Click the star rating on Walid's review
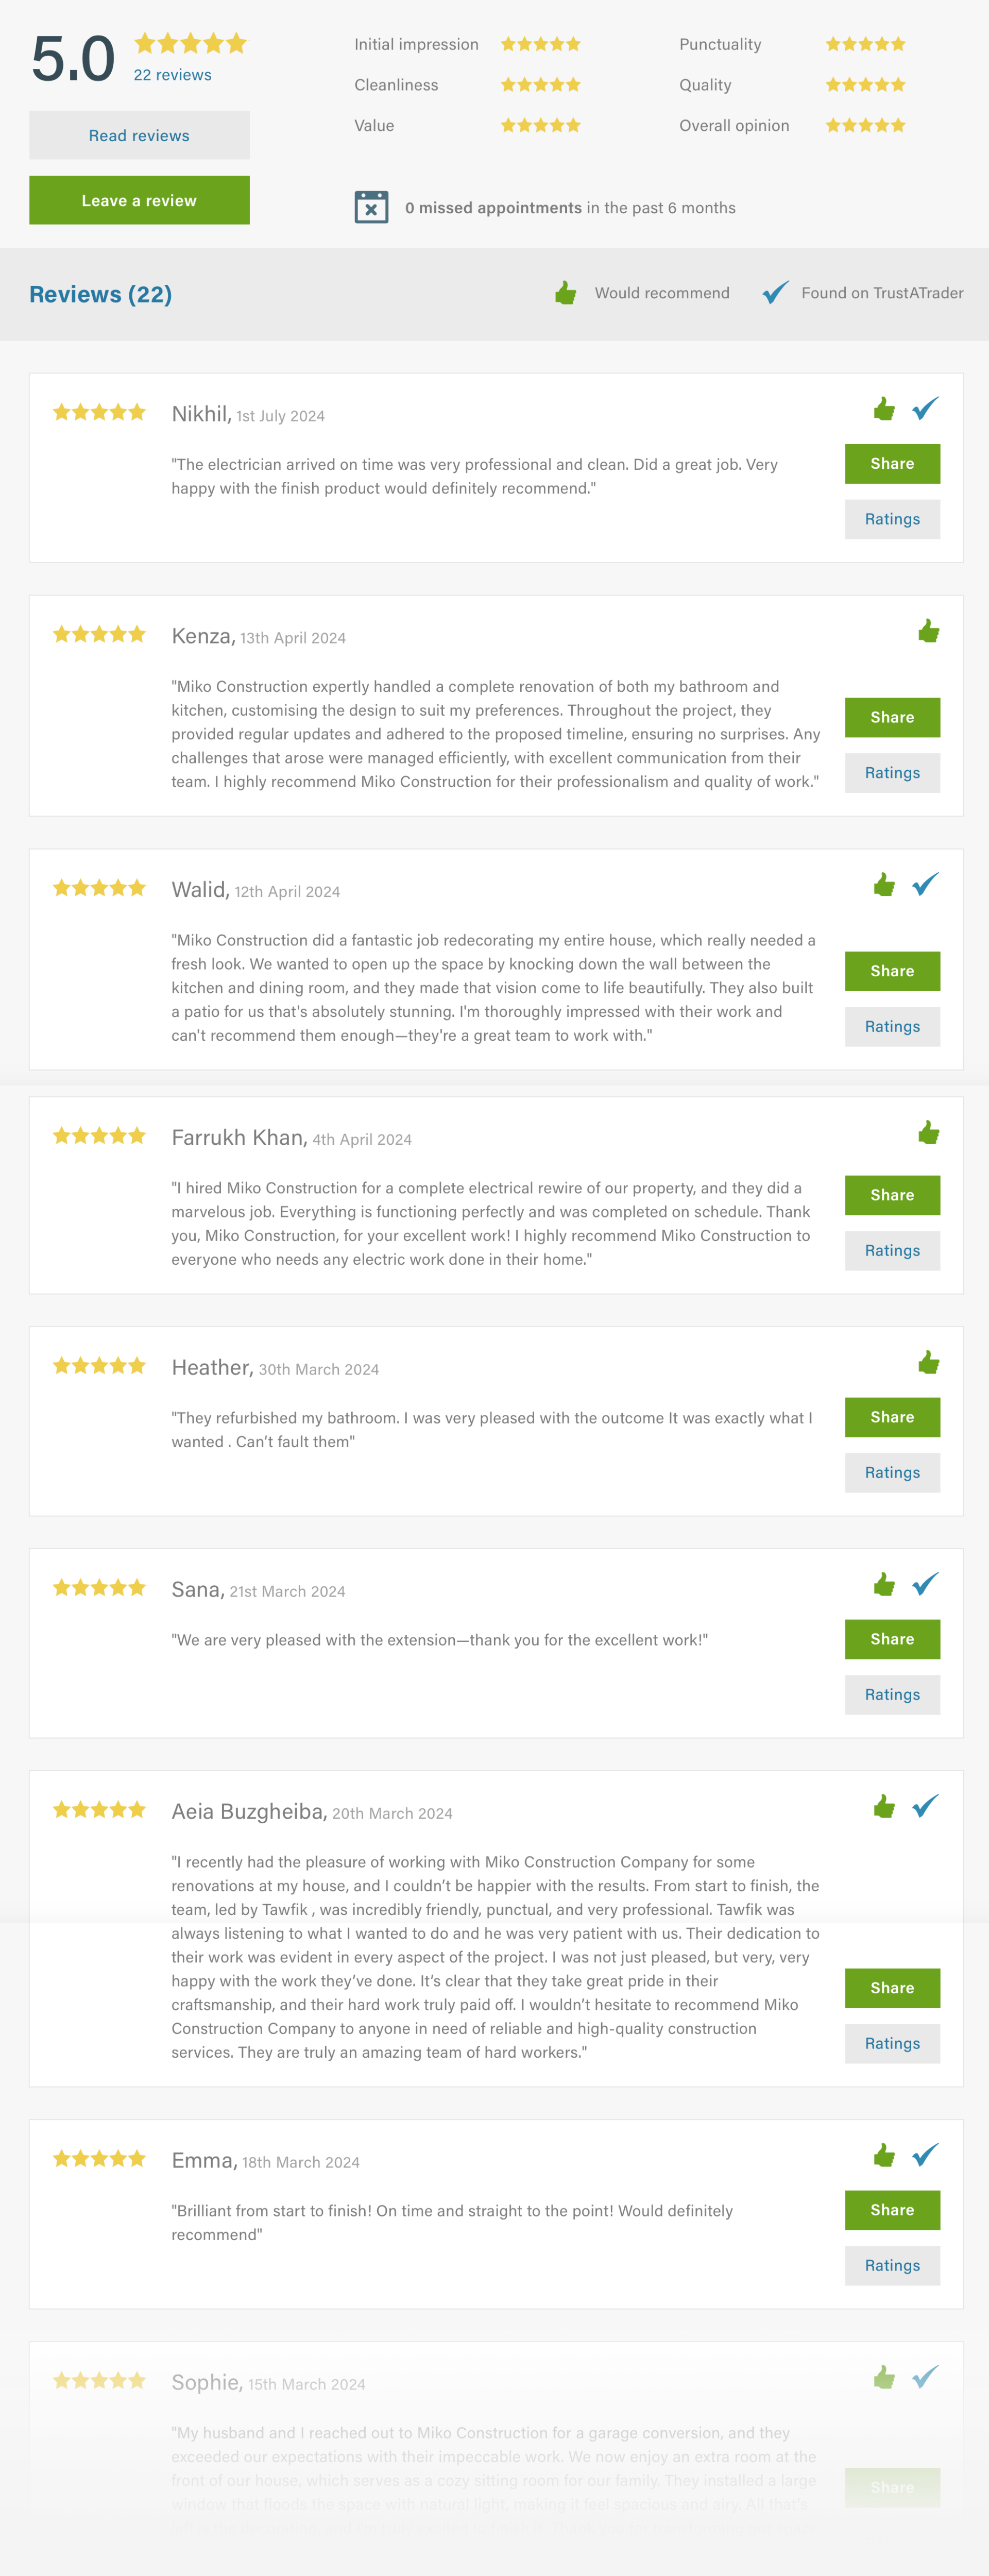This screenshot has height=2576, width=989. click(x=99, y=888)
